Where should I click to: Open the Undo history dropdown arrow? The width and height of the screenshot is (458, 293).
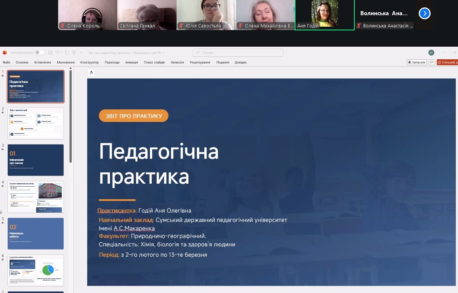click(x=61, y=53)
